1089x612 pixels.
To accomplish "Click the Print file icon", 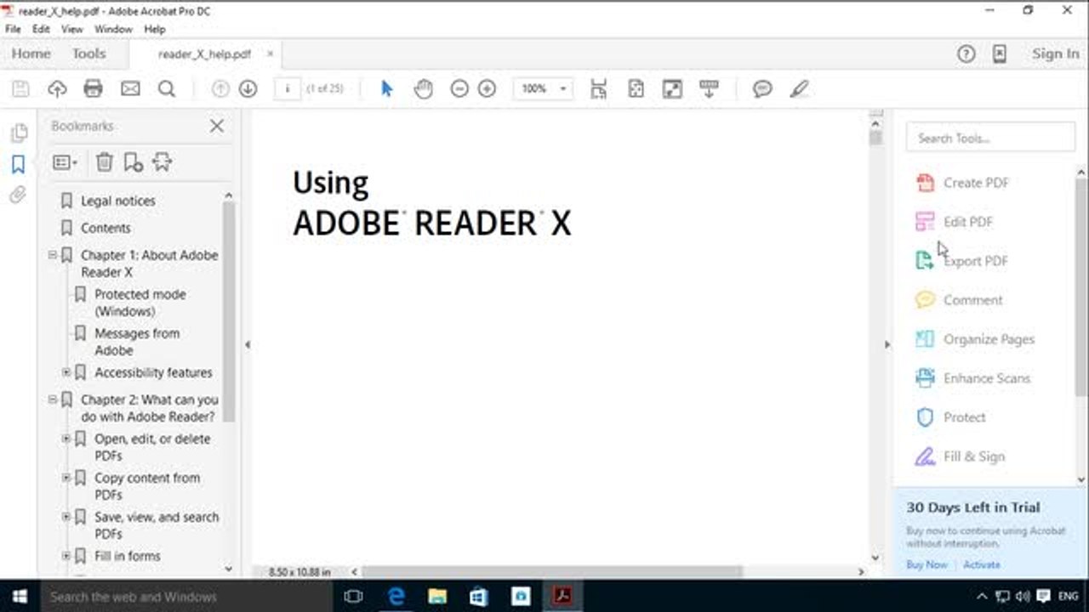I will (x=94, y=88).
